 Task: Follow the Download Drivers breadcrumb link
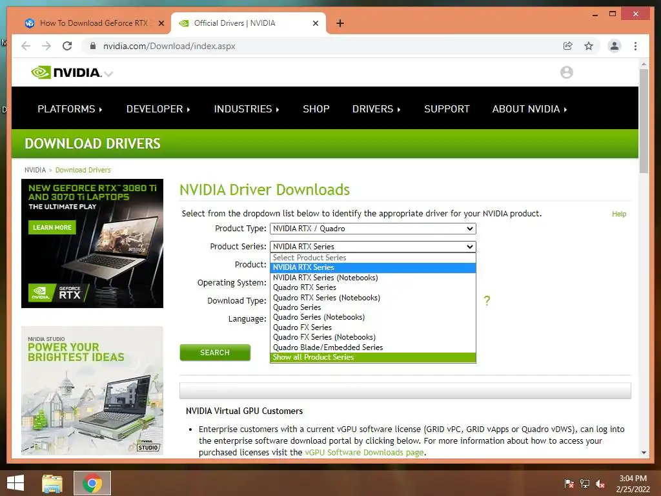coord(83,170)
